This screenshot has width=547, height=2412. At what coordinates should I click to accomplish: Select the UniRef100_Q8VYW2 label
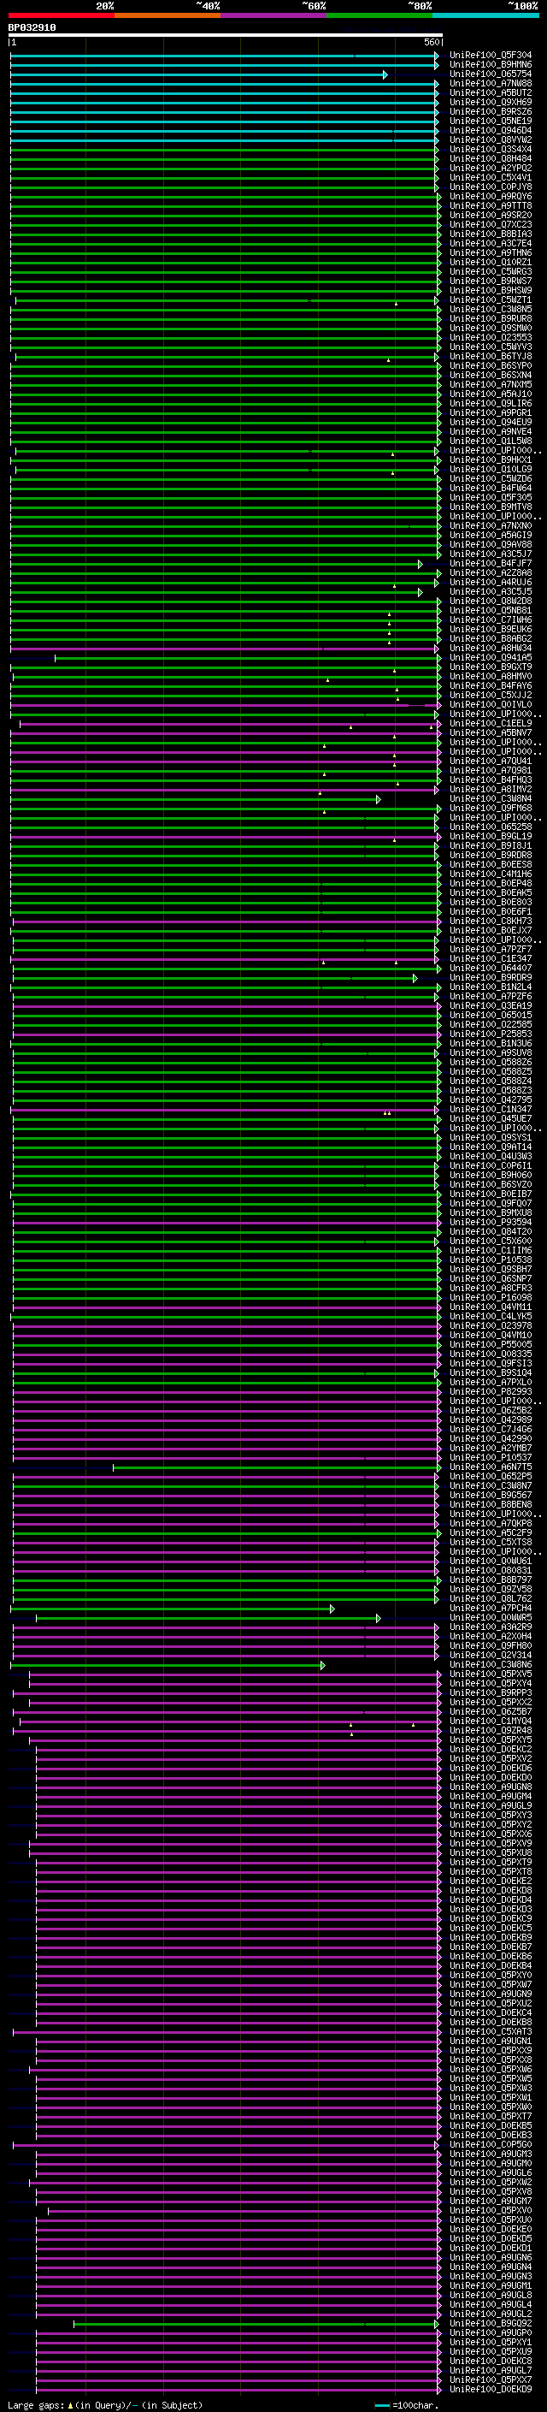pos(491,139)
